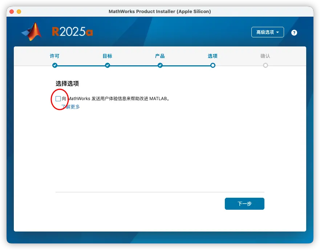Click the R2025a version logo text
320x250 pixels.
[x=73, y=32]
